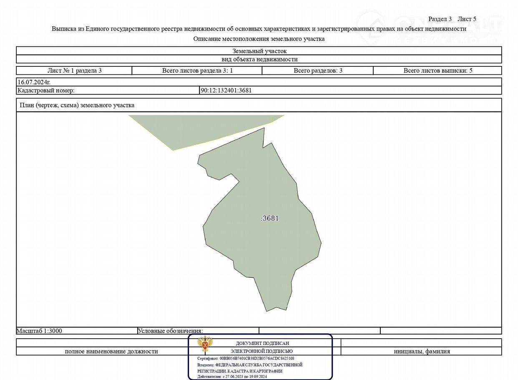
Task: Click the :3681 label on the parcel
Action: 269,218
